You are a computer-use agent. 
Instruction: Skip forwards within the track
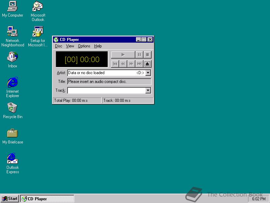tap(131, 64)
